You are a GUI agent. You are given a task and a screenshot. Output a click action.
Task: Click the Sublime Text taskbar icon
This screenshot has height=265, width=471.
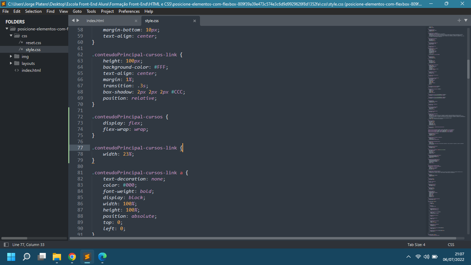point(87,257)
